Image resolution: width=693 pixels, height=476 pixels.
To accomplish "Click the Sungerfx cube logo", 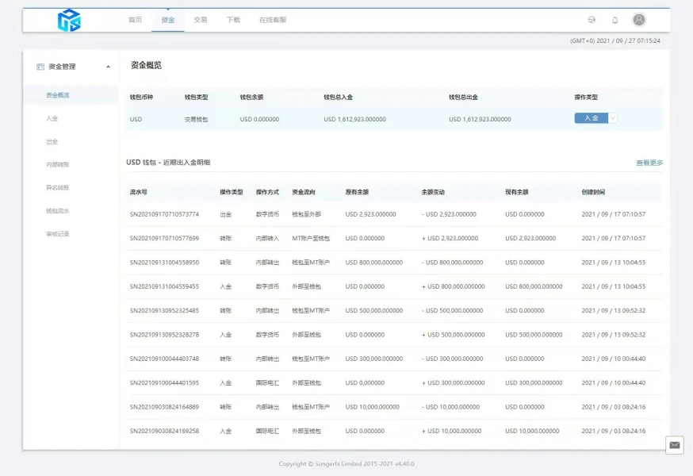I will [69, 21].
